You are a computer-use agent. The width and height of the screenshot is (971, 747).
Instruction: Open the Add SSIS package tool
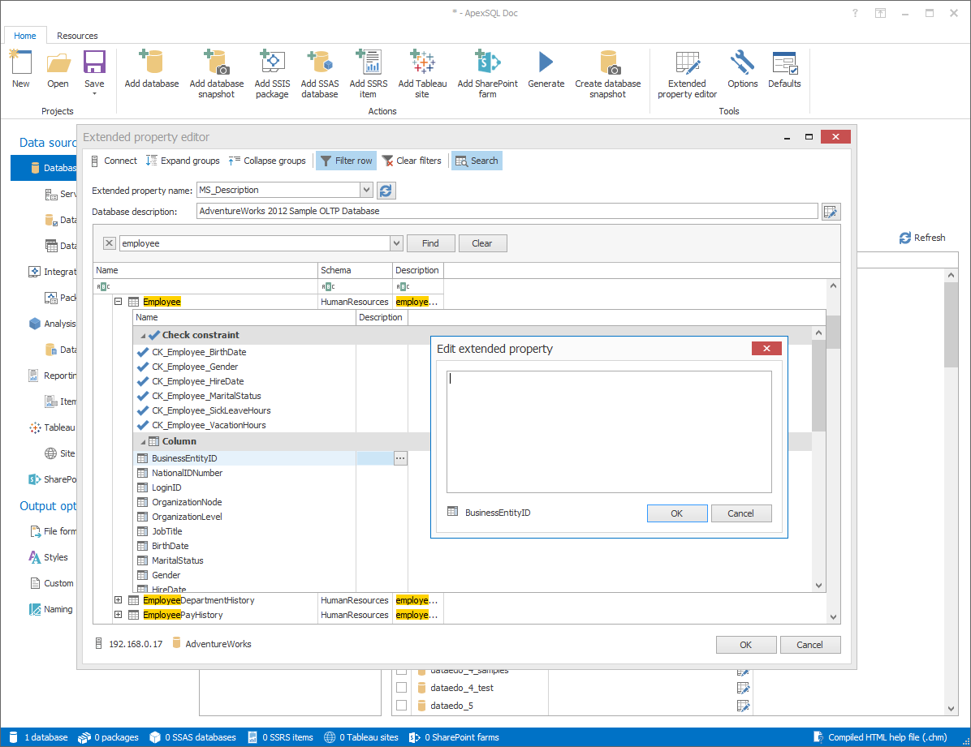coord(272,63)
